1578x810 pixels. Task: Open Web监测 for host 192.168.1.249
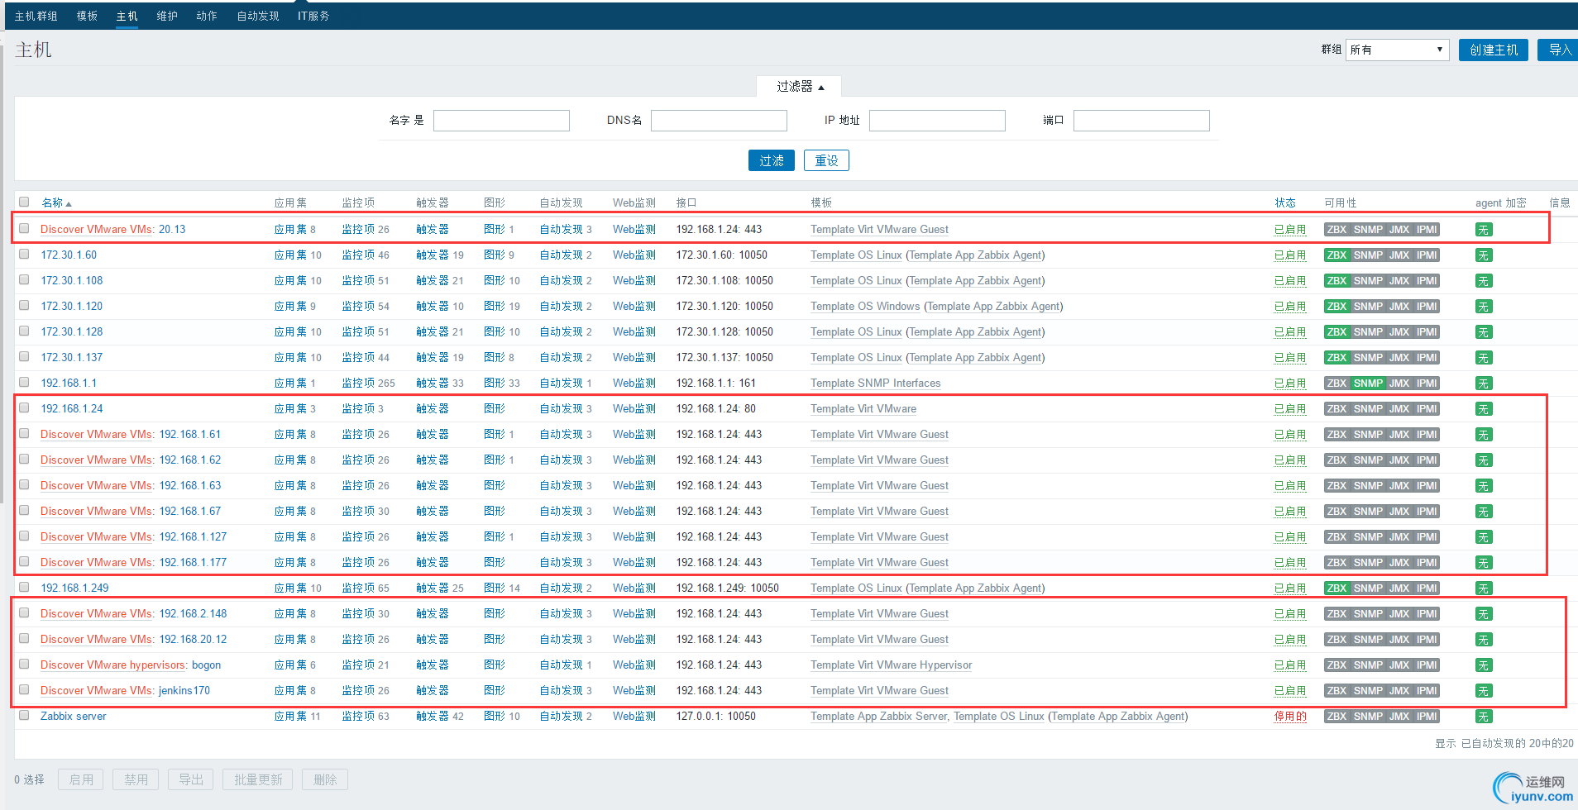(x=634, y=588)
